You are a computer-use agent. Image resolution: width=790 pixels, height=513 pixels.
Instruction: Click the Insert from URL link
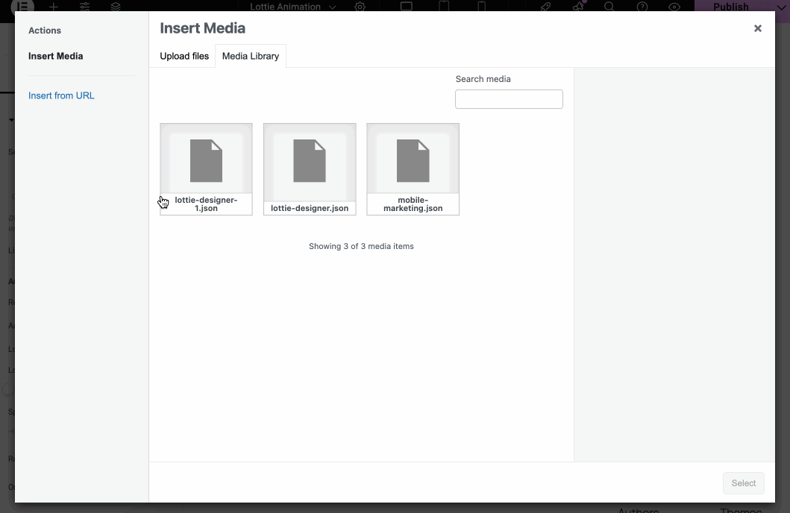point(61,95)
